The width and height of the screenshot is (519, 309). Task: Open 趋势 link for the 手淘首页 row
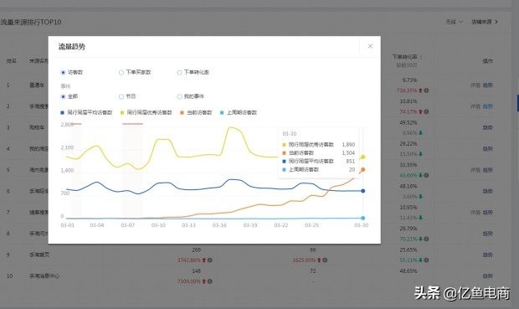[x=488, y=255]
